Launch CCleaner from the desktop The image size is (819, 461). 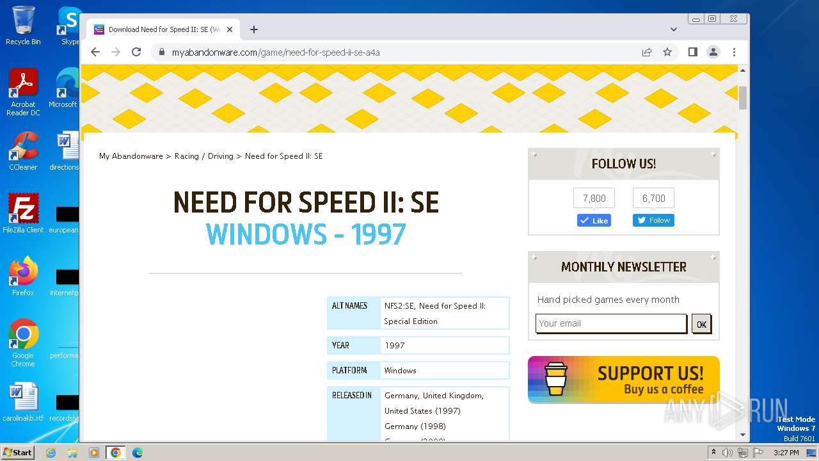[x=23, y=152]
